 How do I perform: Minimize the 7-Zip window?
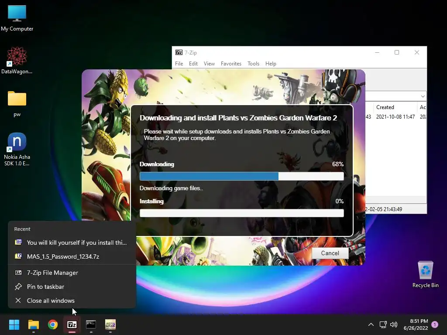(x=377, y=52)
